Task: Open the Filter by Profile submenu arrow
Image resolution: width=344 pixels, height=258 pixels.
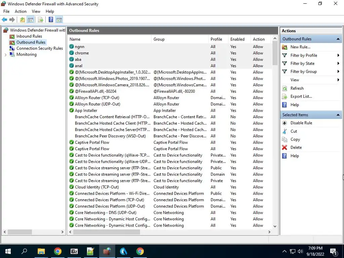Action: 338,55
